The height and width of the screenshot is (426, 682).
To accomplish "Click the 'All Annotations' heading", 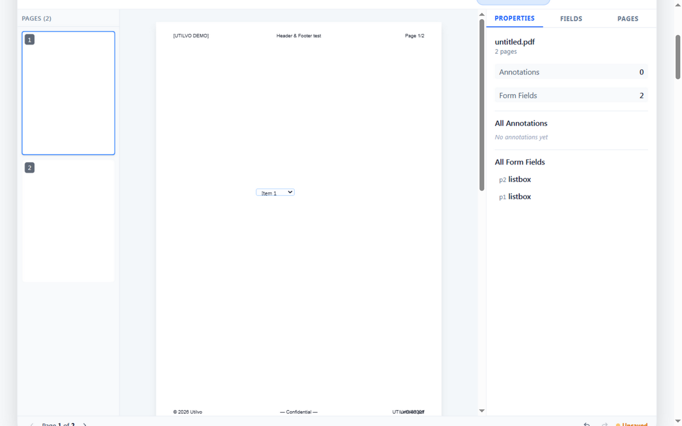I will tap(521, 123).
